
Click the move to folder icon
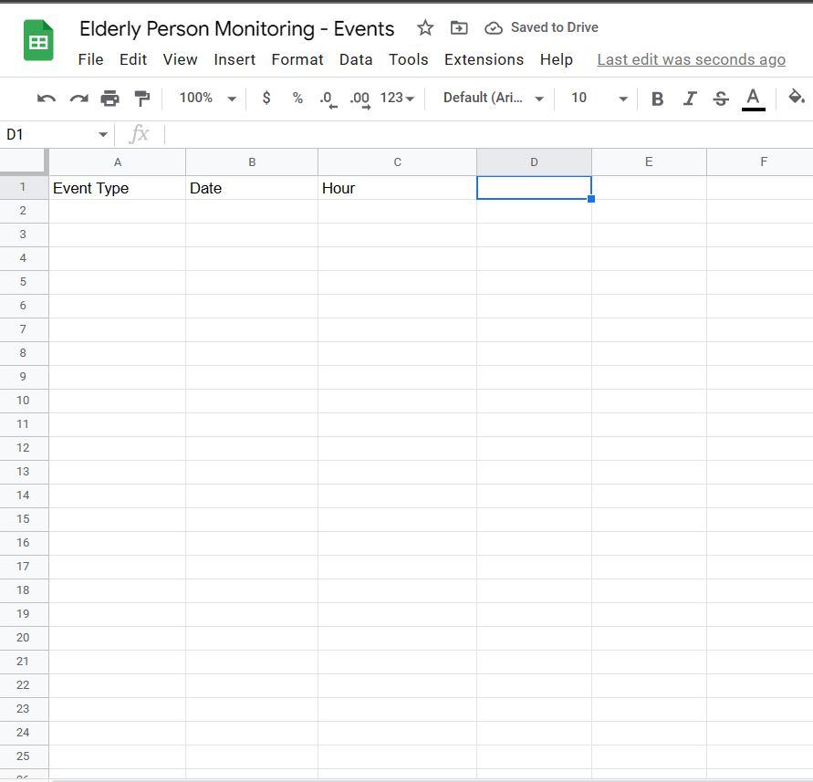(459, 27)
